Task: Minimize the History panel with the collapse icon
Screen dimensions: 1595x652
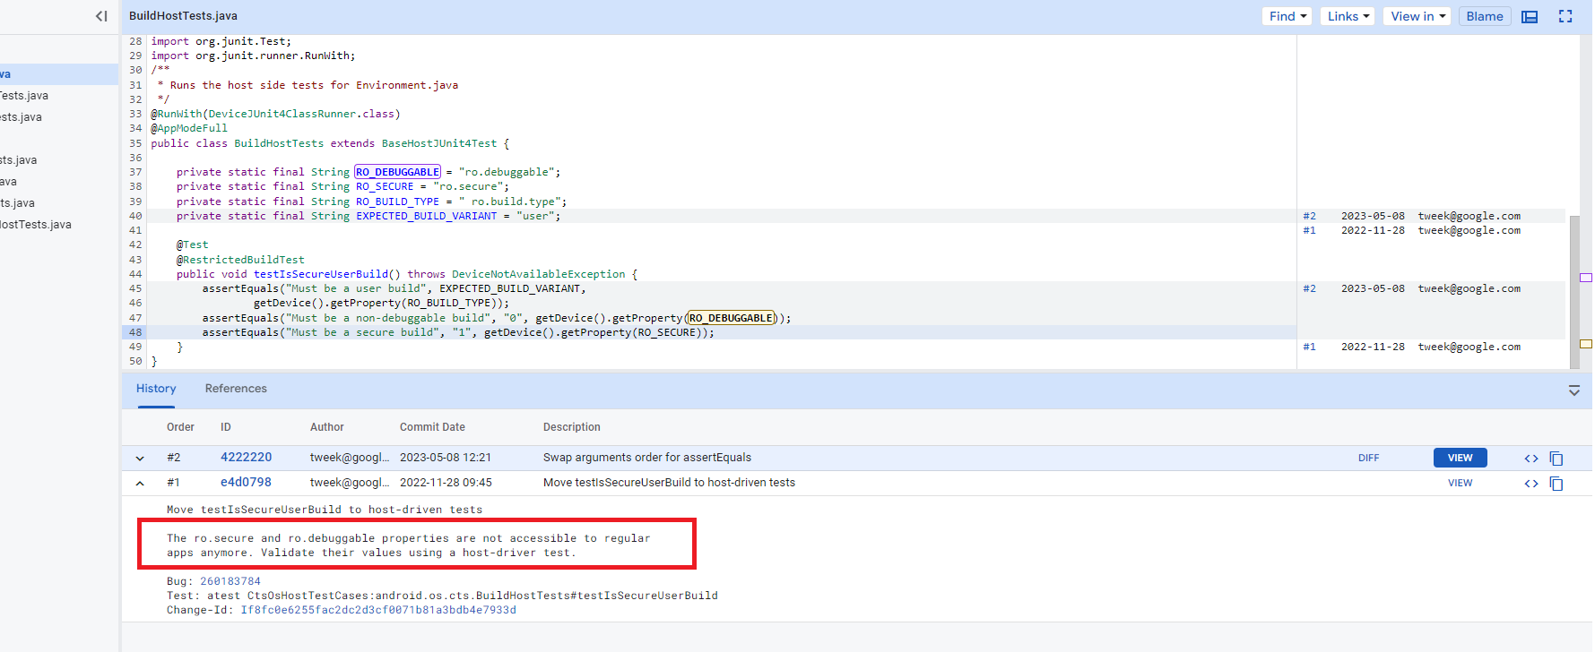Action: [x=1573, y=390]
